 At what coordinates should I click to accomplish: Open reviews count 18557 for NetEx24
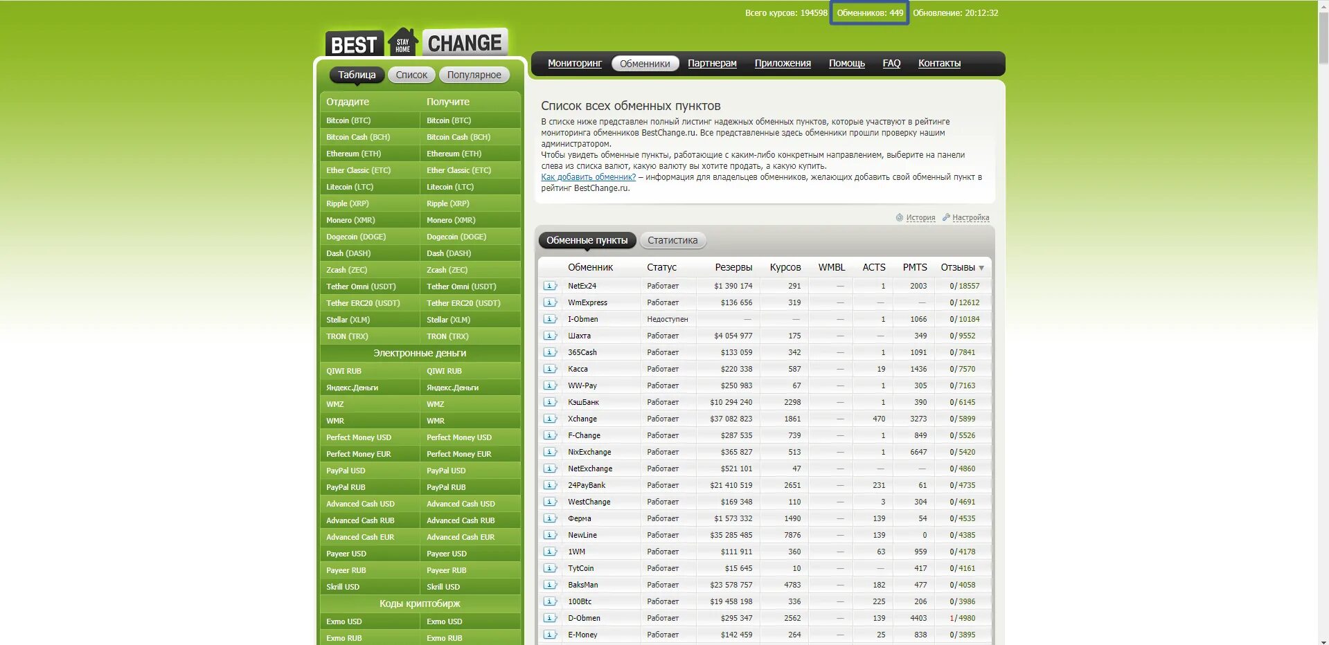pos(969,286)
